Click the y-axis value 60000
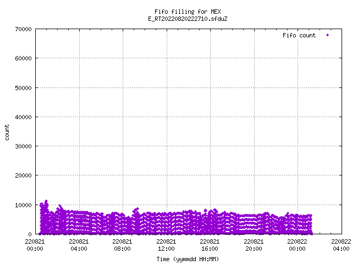352x264 pixels. [x=23, y=59]
